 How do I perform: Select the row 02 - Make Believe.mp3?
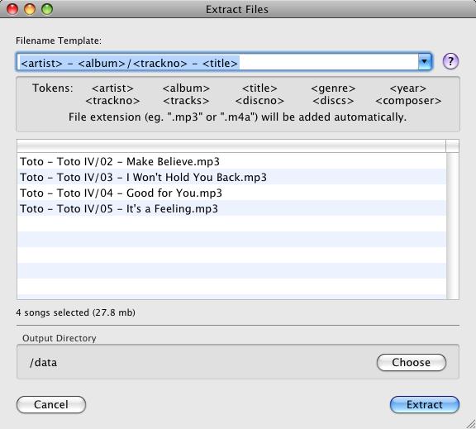point(231,161)
